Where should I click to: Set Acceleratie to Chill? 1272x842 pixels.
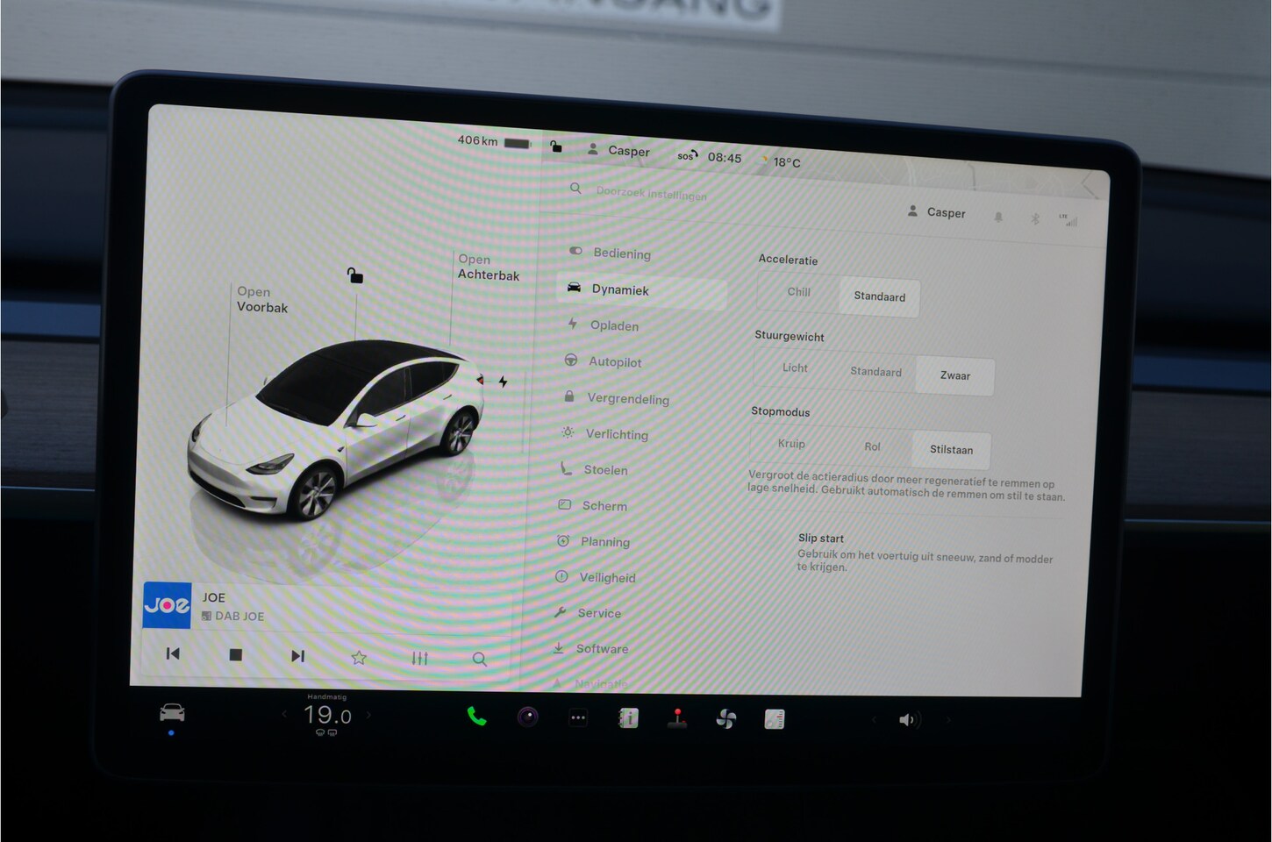click(x=798, y=292)
